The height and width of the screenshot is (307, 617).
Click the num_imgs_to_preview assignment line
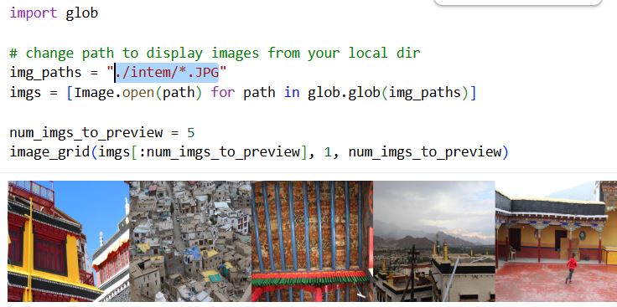(102, 133)
